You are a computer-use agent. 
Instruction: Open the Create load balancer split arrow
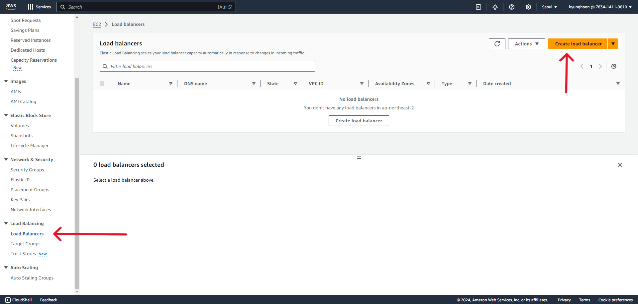click(613, 44)
